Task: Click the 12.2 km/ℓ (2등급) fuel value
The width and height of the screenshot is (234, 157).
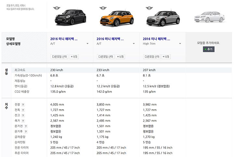Action: 108,86
